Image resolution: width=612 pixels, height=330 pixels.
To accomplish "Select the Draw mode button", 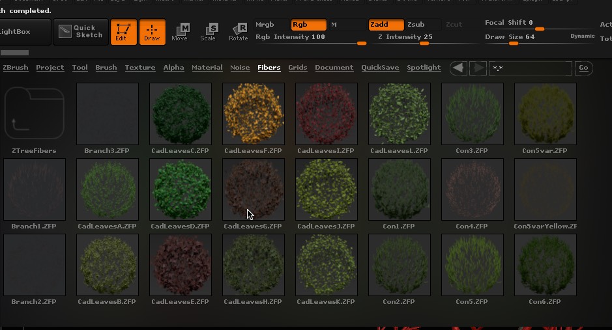I will (x=152, y=32).
